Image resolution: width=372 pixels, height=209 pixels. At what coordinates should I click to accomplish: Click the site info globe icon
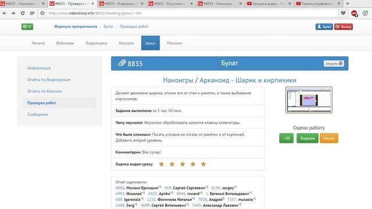(x=42, y=13)
